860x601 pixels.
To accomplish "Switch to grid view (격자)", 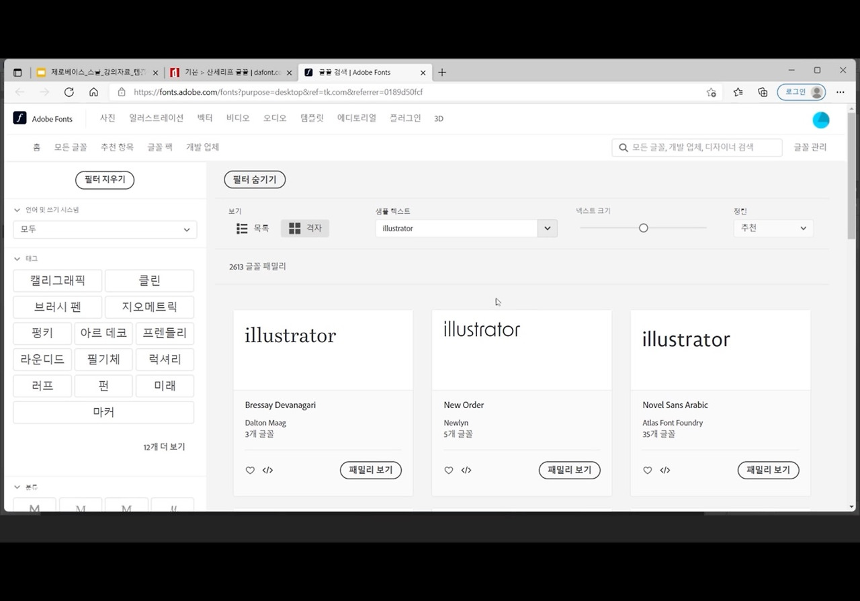I will pyautogui.click(x=305, y=229).
